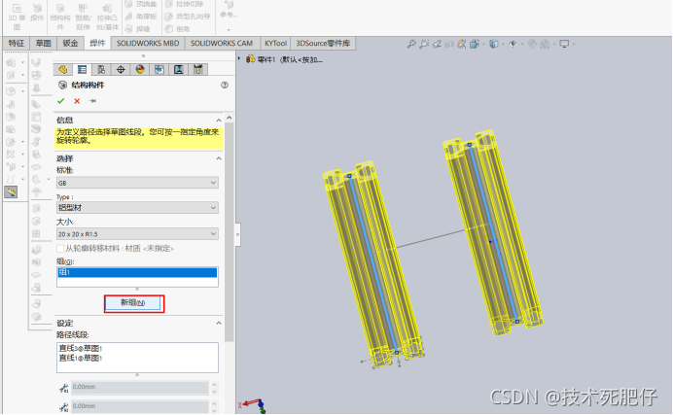Open the 3DSource零件库 tab
This screenshot has height=415, width=673.
(x=323, y=44)
